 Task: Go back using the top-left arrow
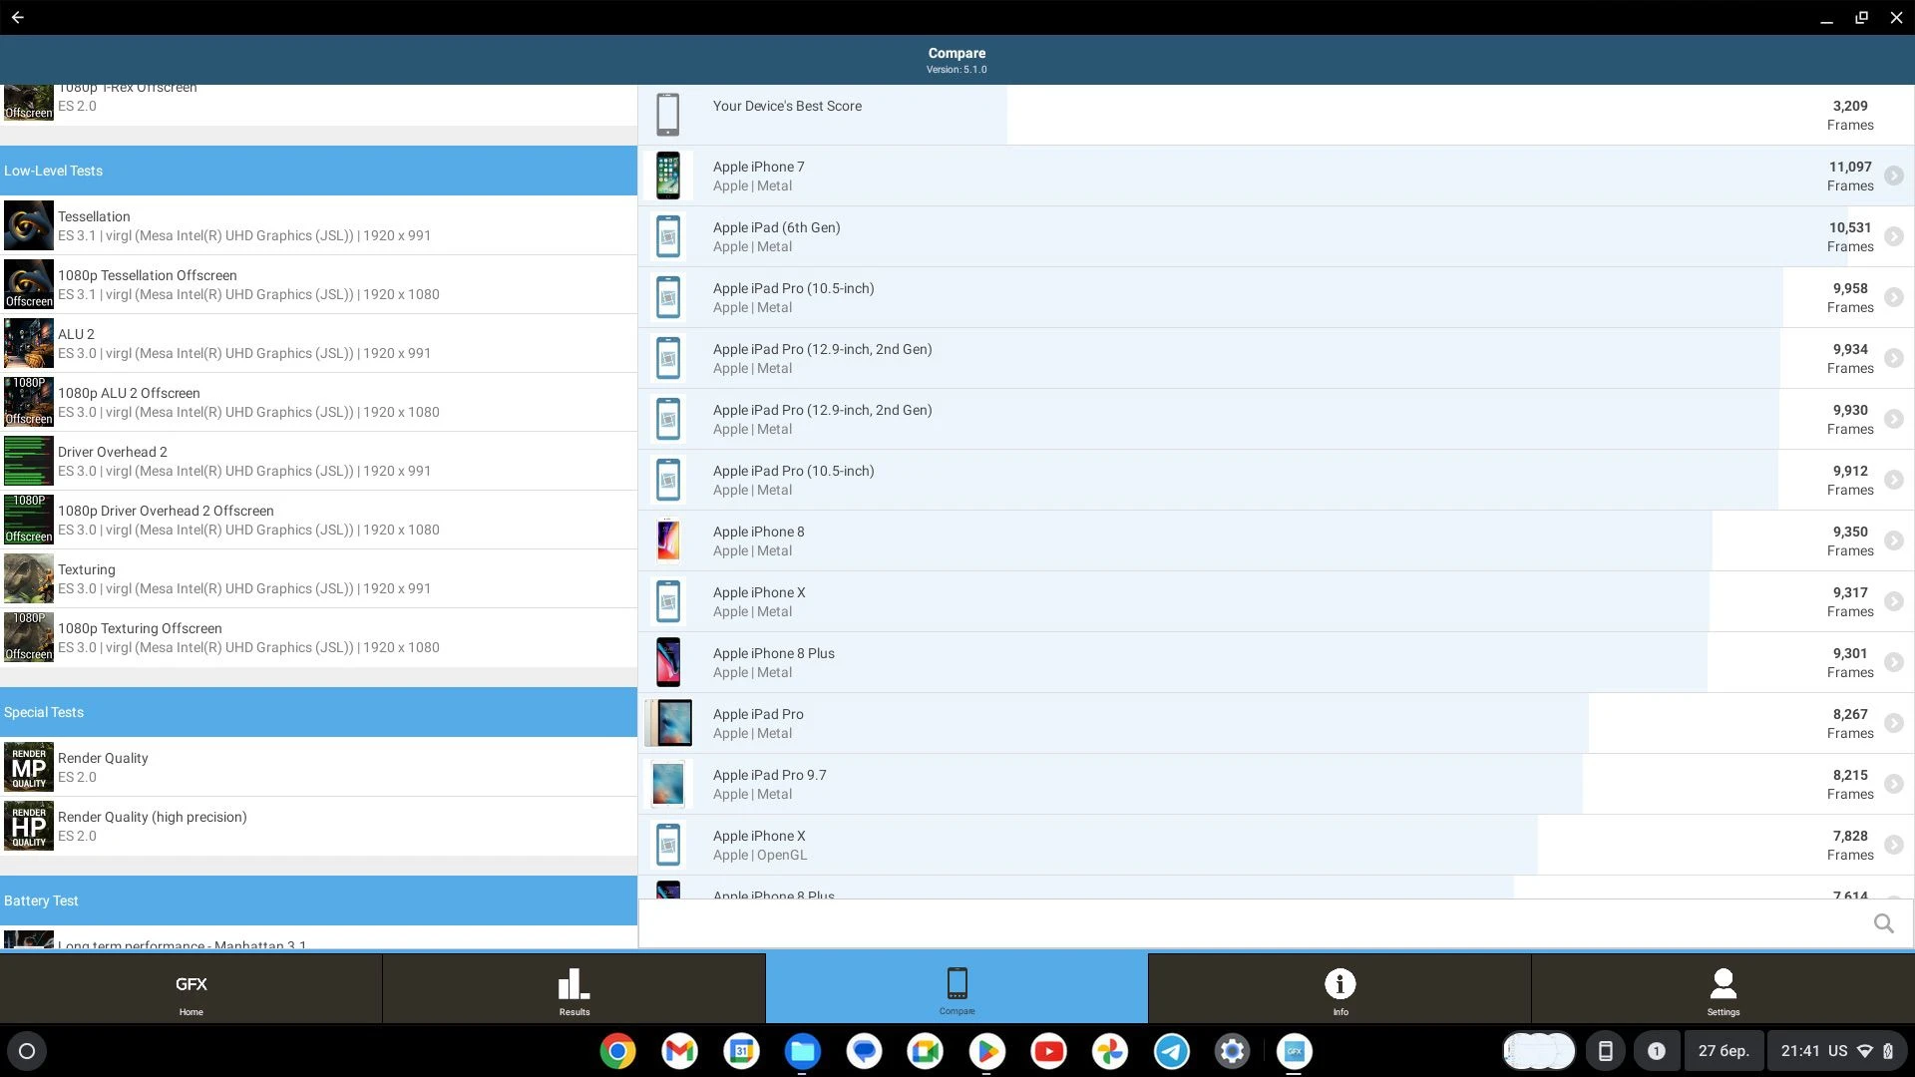tap(18, 17)
